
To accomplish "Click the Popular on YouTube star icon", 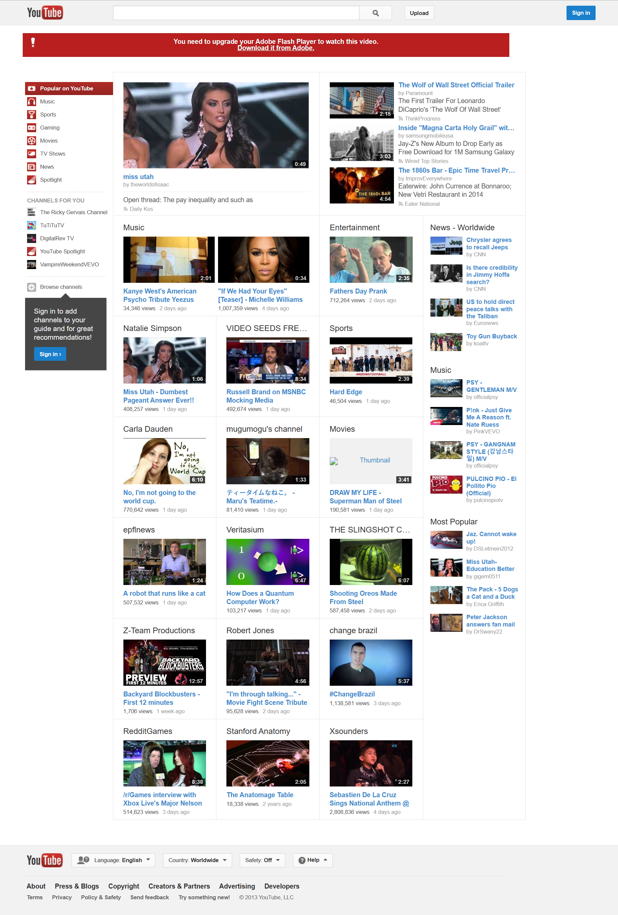I will point(31,89).
